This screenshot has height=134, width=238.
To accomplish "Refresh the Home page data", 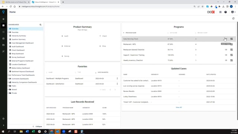I will 233,19.
